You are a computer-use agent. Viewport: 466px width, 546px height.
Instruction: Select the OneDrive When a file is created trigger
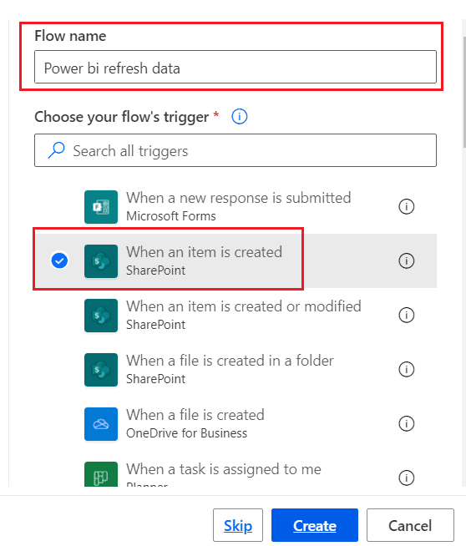click(236, 424)
